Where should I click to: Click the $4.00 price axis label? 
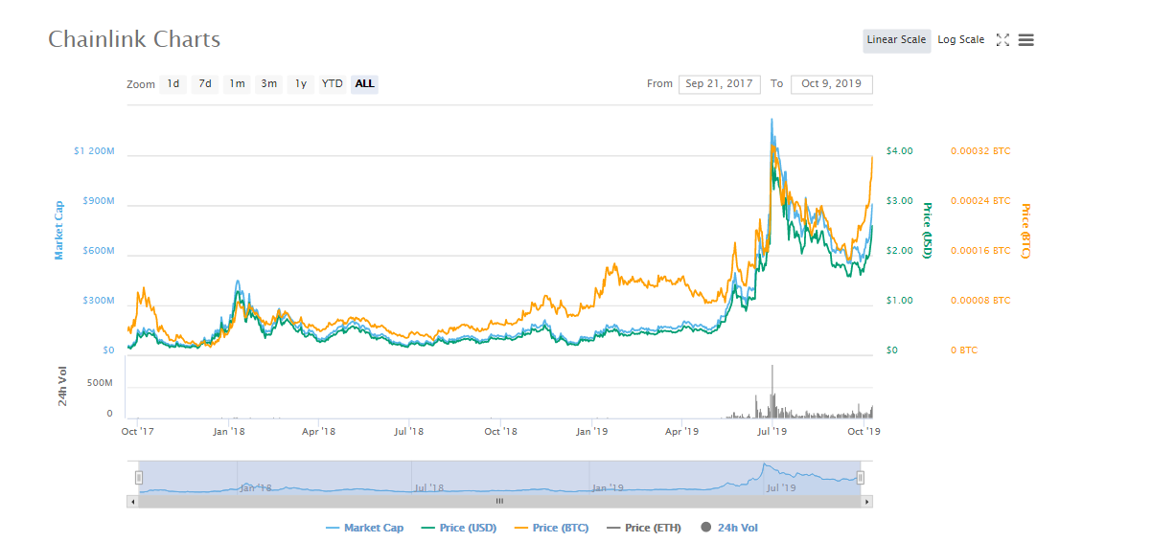[x=900, y=151]
